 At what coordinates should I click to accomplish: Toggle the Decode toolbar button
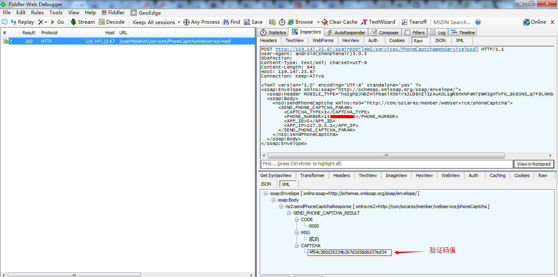click(112, 22)
